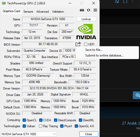This screenshot has width=140, height=137.
Task: Click the DirectX Support value 12 (12_1)
Action: pos(85,63)
